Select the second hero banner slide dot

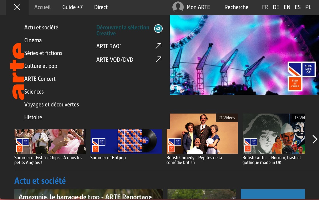point(179,88)
